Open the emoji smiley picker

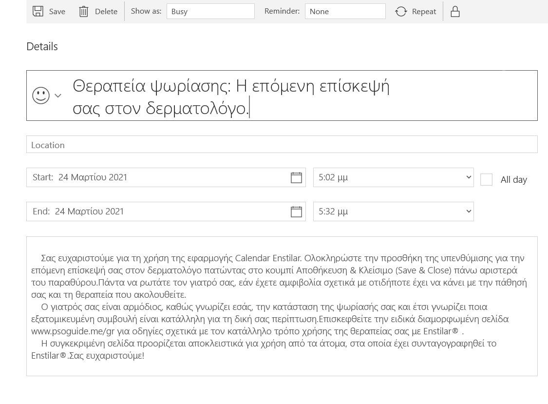[41, 96]
